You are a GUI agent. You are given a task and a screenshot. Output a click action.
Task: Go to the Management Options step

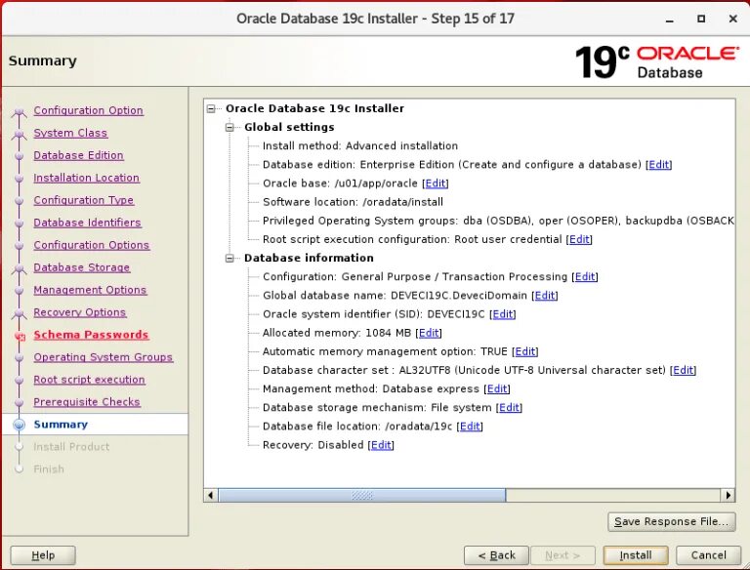coord(90,290)
